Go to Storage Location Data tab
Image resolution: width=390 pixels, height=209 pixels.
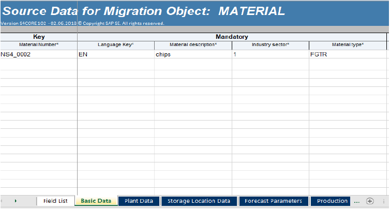[x=199, y=201]
